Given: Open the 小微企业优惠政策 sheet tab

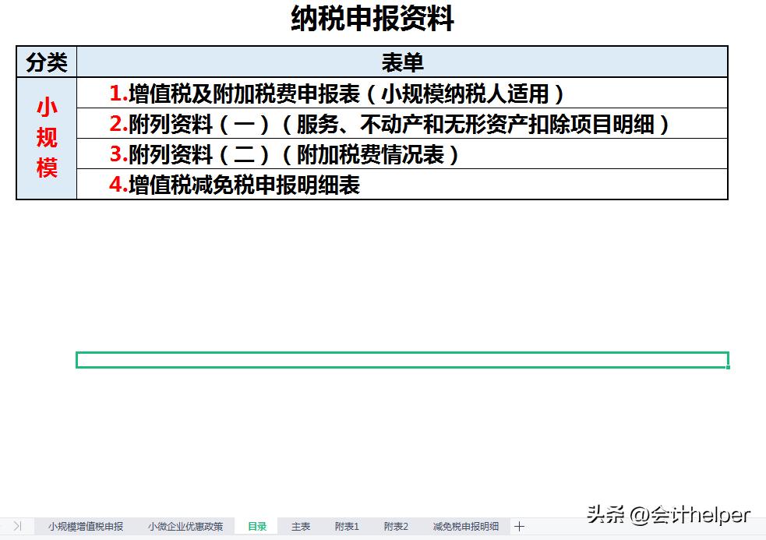Looking at the screenshot, I should point(186,526).
